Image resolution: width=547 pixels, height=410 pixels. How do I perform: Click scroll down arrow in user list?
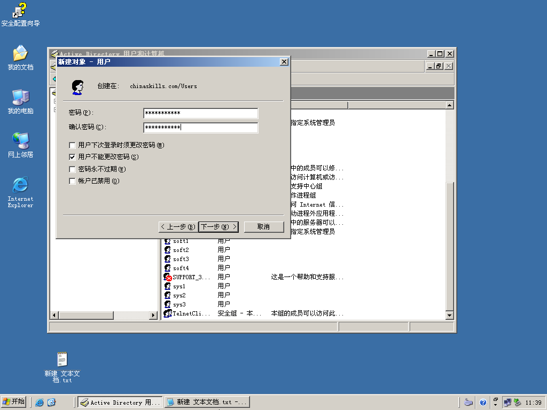449,315
